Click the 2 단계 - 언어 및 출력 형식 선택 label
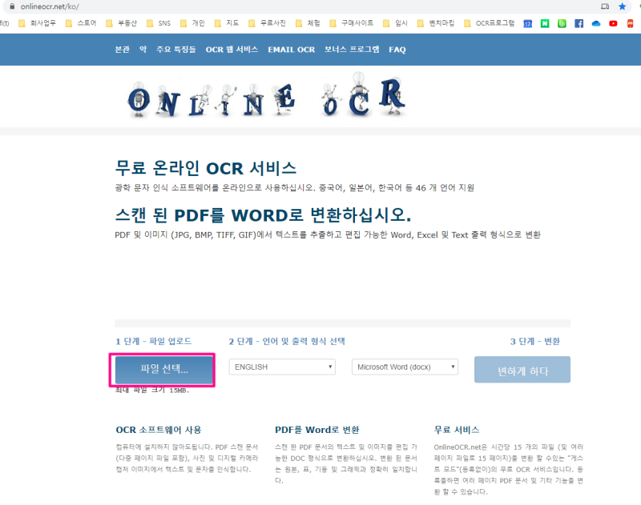The width and height of the screenshot is (641, 505). click(287, 341)
